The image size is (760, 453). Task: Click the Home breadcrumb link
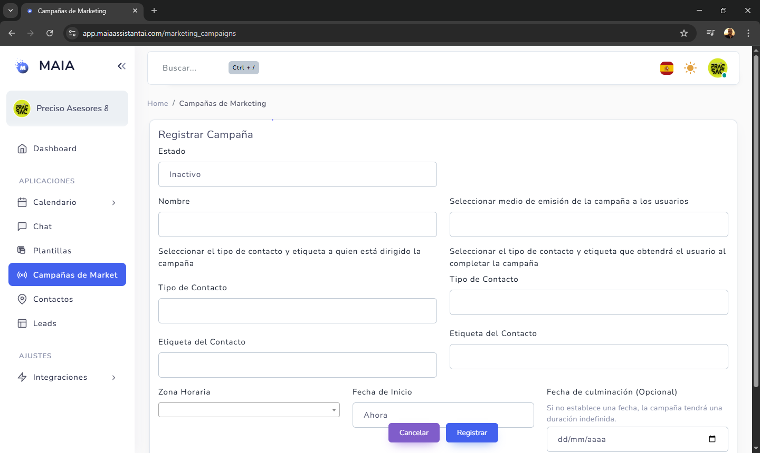point(157,103)
